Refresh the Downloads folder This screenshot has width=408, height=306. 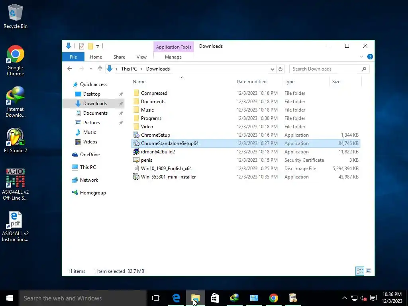coord(280,69)
